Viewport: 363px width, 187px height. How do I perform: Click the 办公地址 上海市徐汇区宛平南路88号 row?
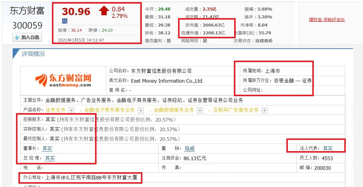point(183,177)
